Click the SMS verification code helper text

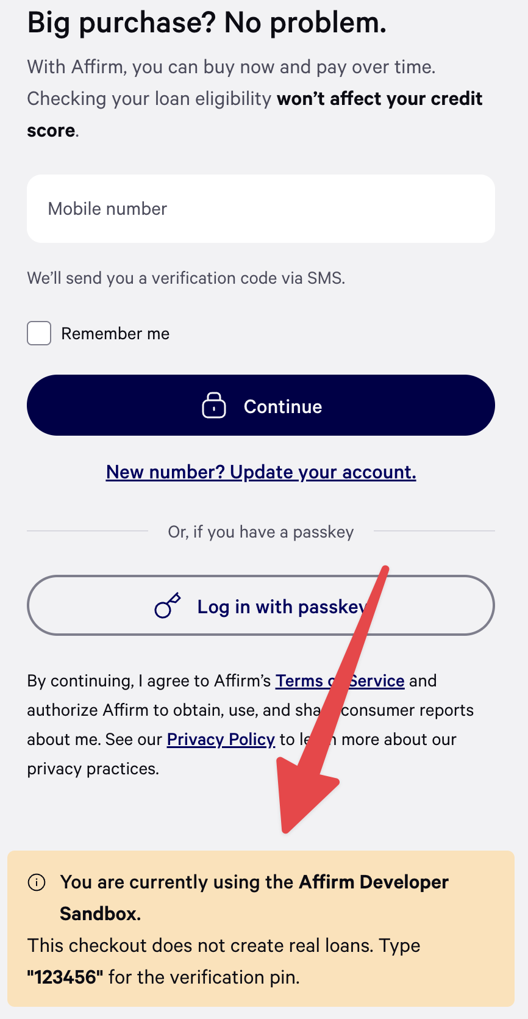(x=186, y=278)
